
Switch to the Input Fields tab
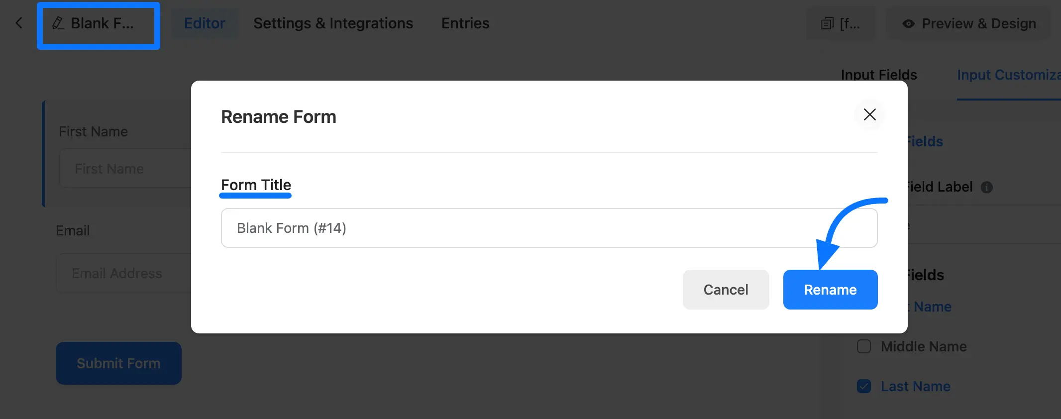pos(879,75)
